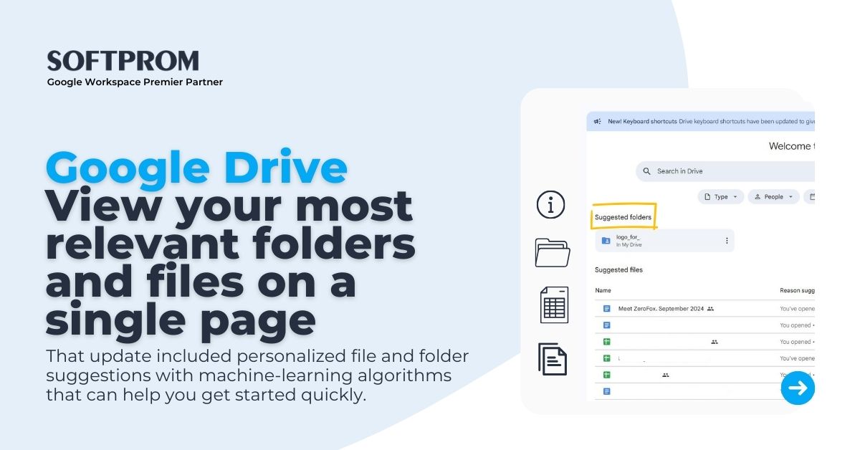
Task: Open the People filter dropdown
Action: click(x=773, y=196)
